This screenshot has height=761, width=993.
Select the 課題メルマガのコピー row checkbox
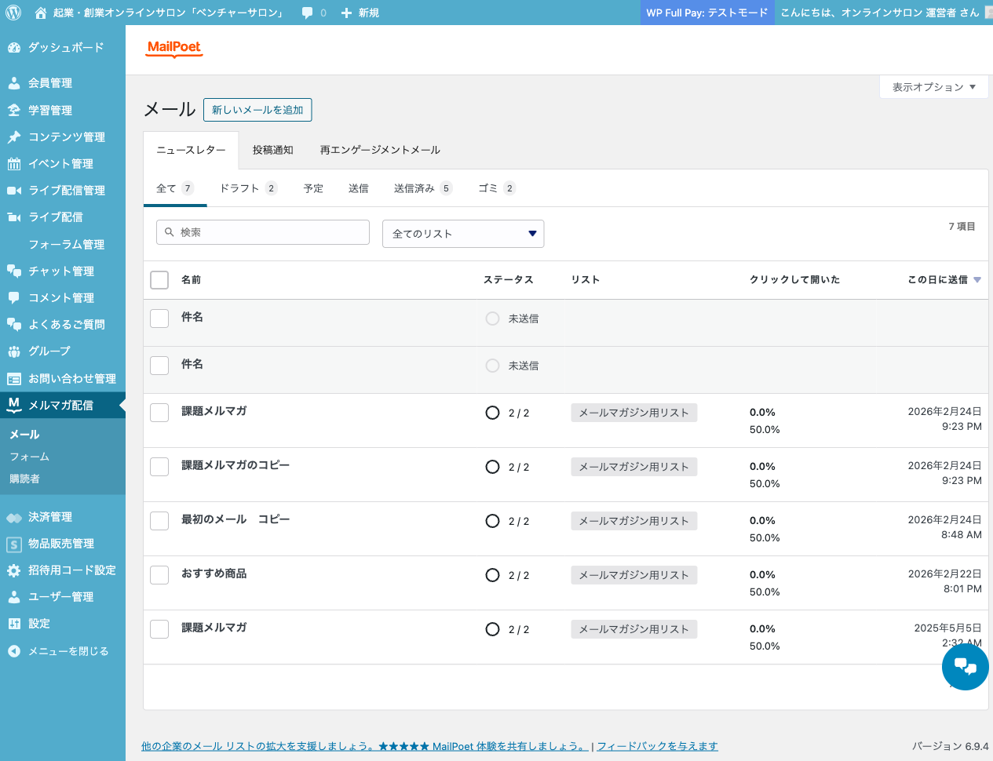click(159, 467)
